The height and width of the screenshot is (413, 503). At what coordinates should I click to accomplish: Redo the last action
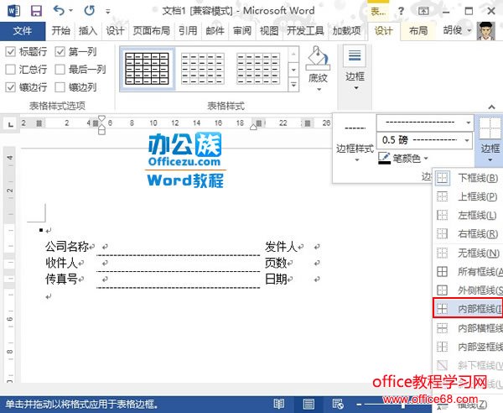pos(89,11)
